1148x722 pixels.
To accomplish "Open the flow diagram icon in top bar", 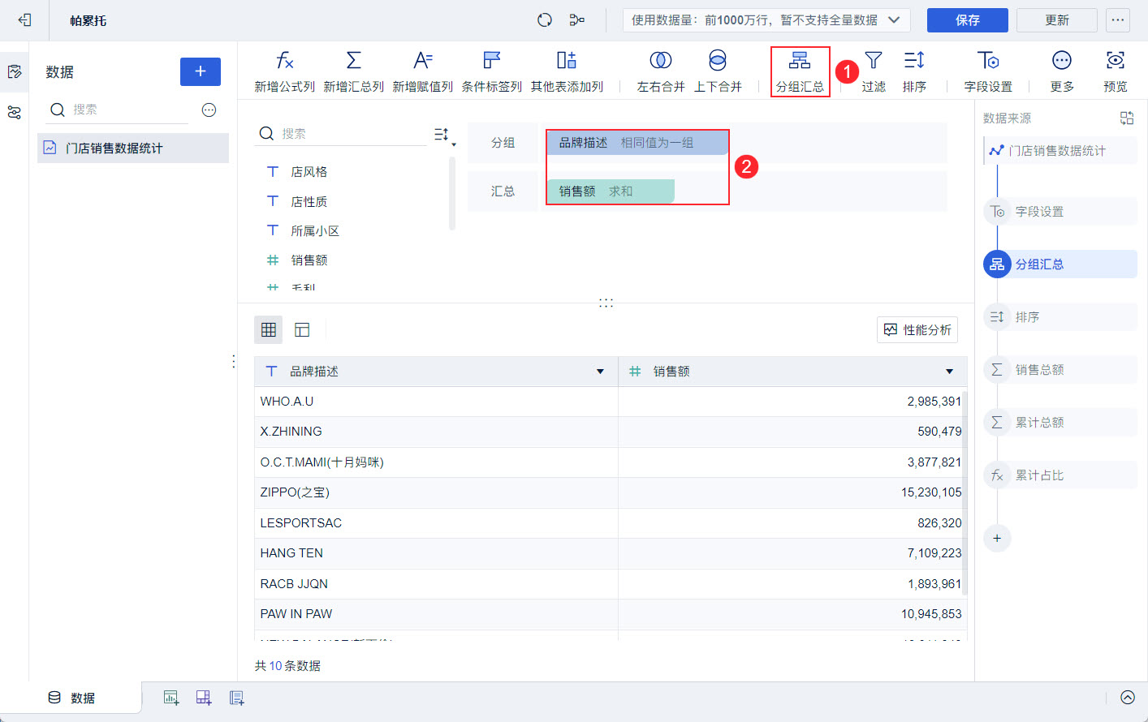I will pyautogui.click(x=577, y=20).
